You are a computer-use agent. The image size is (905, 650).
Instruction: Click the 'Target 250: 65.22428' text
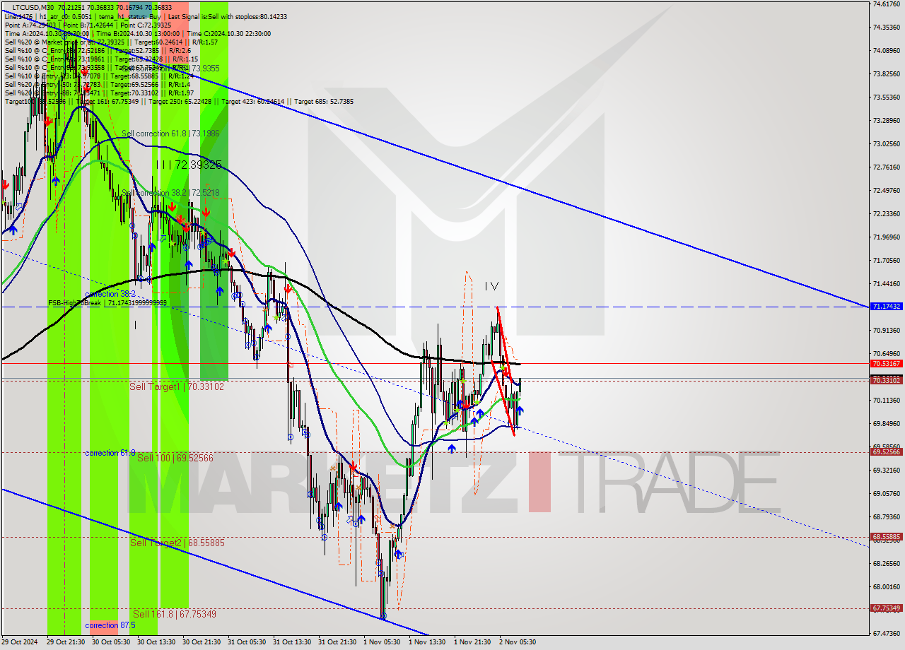[x=181, y=102]
